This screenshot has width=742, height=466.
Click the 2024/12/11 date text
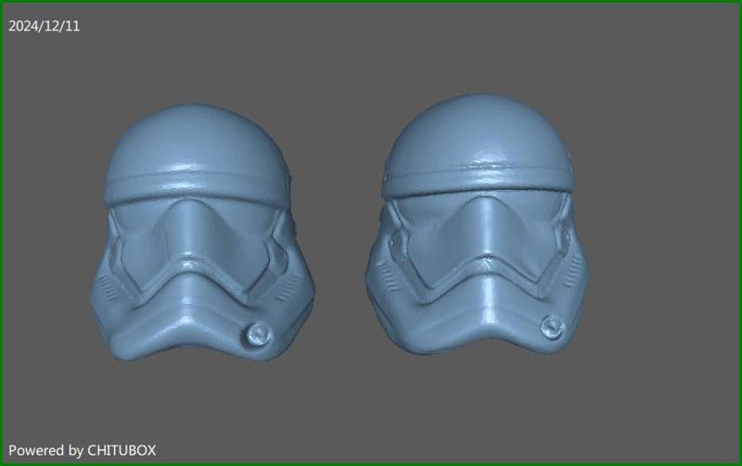click(x=45, y=26)
